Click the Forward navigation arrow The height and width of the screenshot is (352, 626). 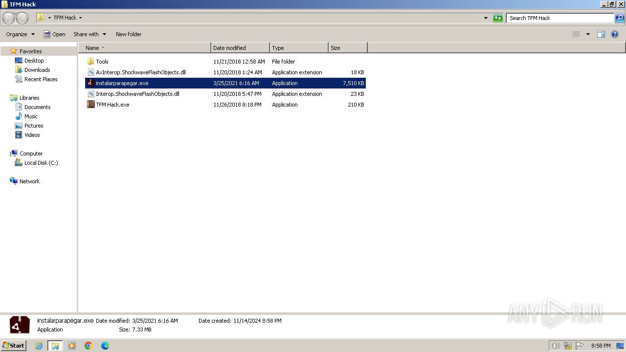pos(22,18)
